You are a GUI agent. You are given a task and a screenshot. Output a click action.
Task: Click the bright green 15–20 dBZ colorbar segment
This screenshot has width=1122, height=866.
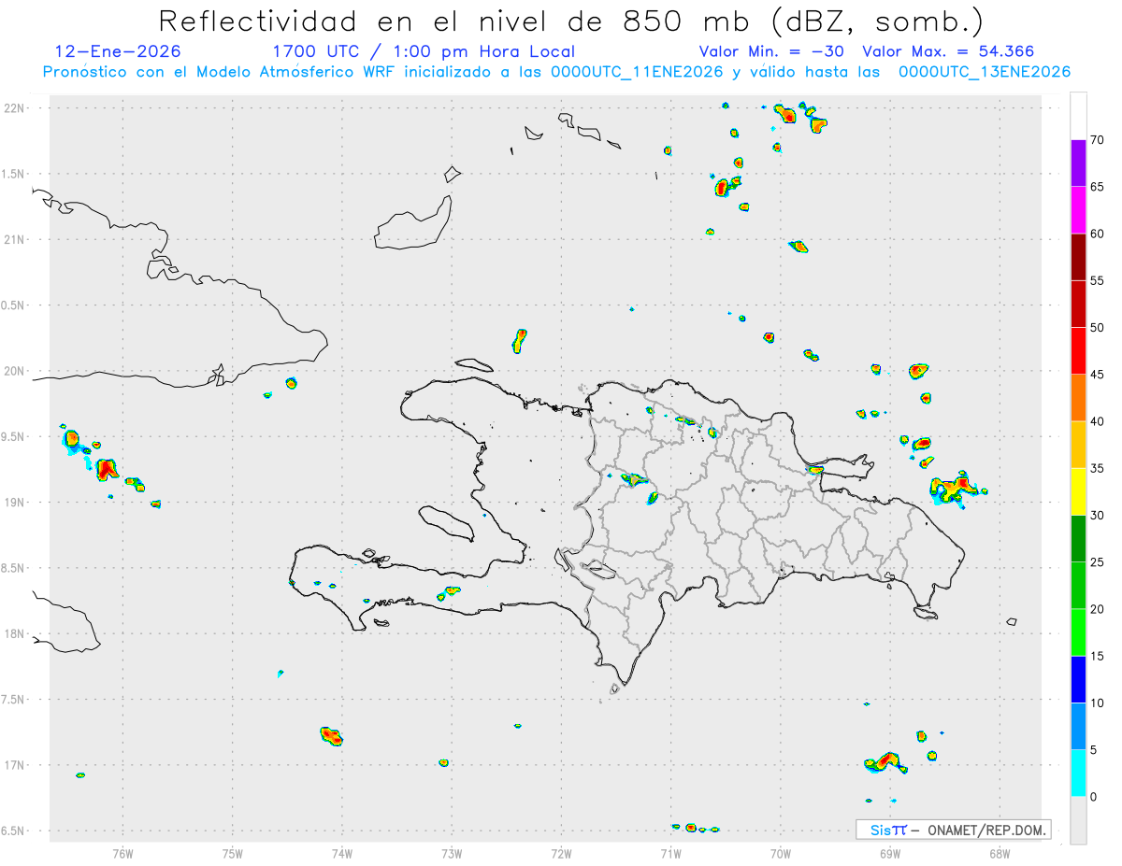click(1078, 632)
